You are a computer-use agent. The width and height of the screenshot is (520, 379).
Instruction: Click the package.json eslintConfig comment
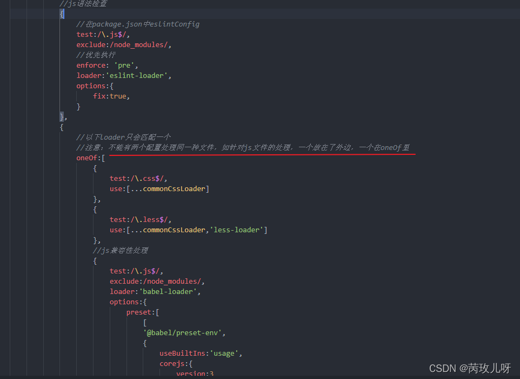(138, 24)
